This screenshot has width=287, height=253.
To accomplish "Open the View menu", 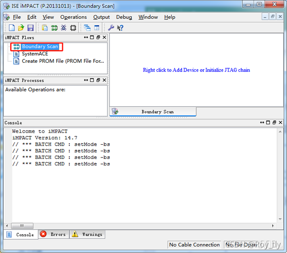I will (x=48, y=17).
